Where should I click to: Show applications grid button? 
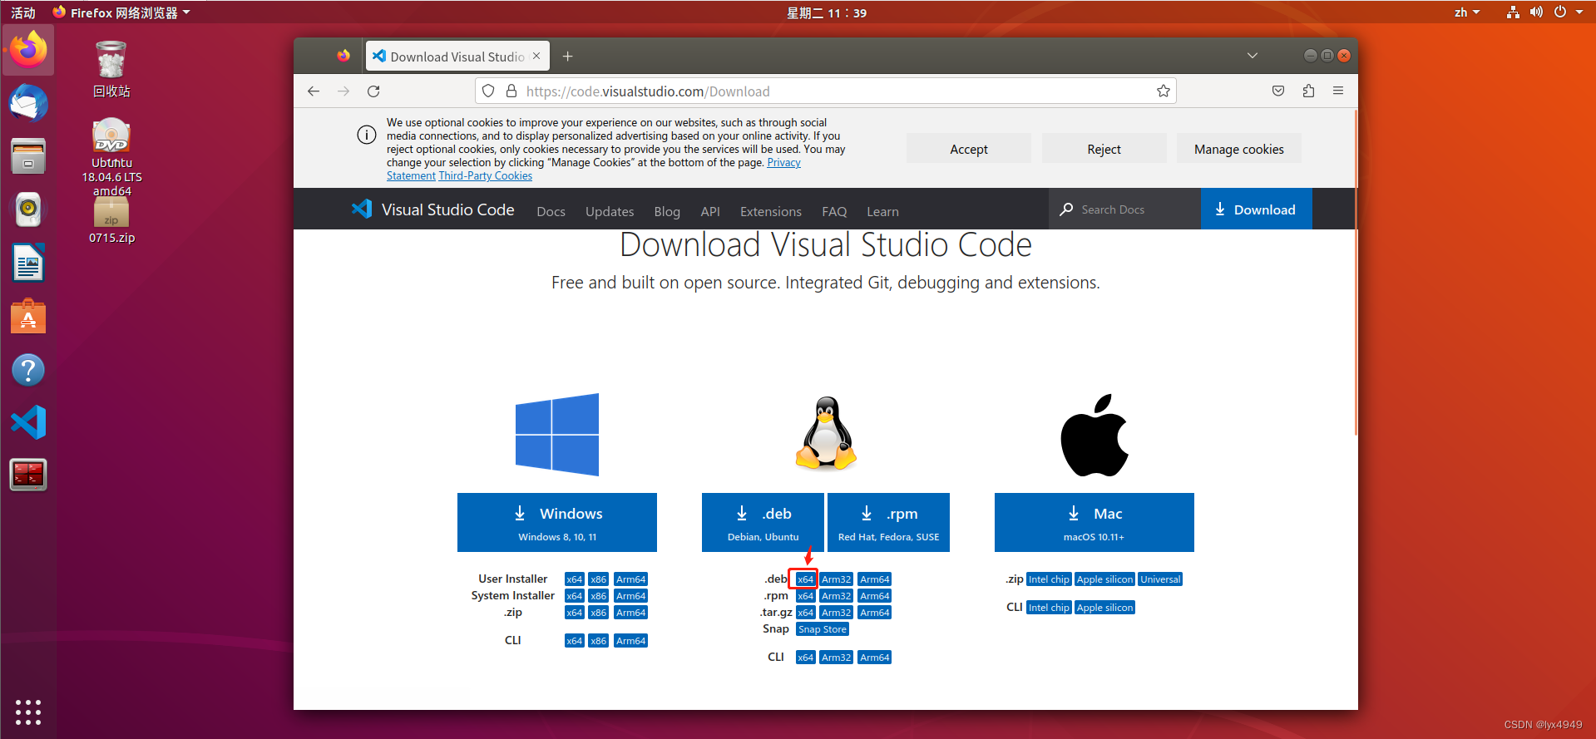click(x=28, y=712)
